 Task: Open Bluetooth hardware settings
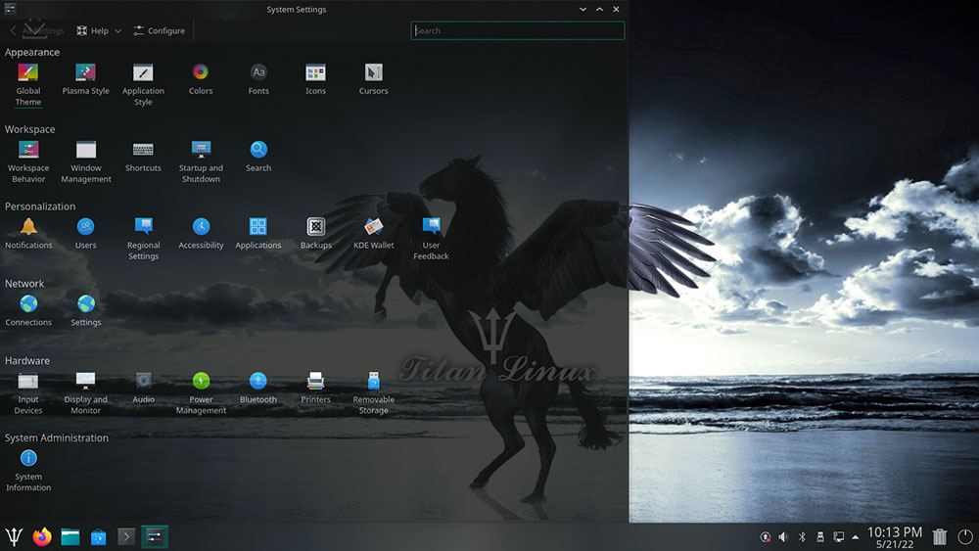pyautogui.click(x=258, y=382)
